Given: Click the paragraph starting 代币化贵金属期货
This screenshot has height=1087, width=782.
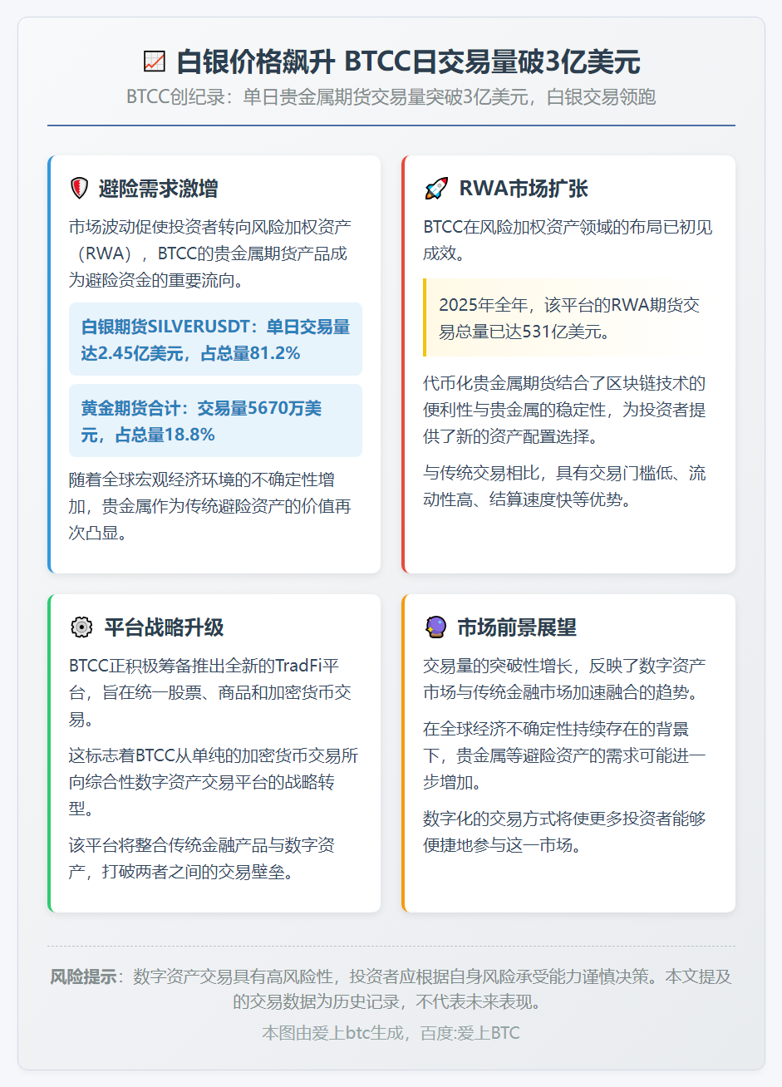Looking at the screenshot, I should pos(565,410).
